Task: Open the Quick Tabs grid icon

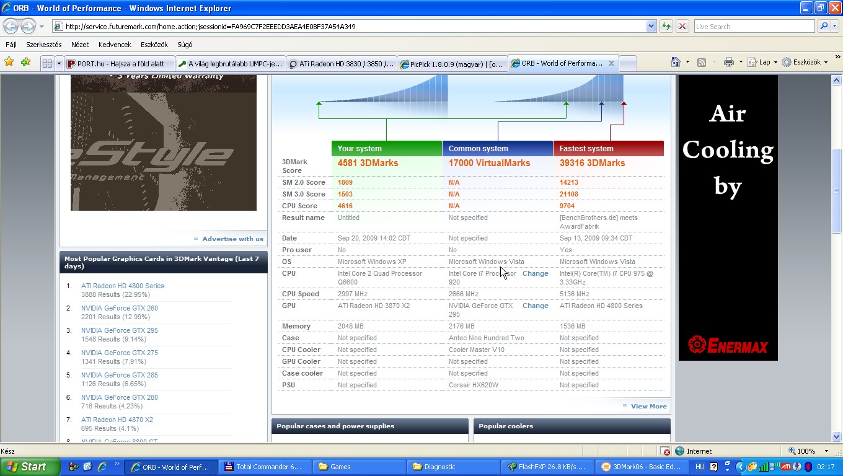Action: coord(47,63)
